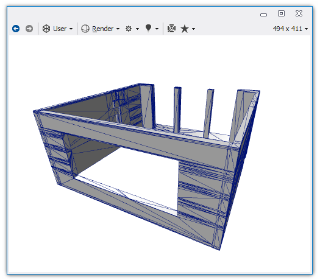Screen dimensions: 320x280
Task: Expand the light bulb dropdown arrow
Action: click(157, 29)
